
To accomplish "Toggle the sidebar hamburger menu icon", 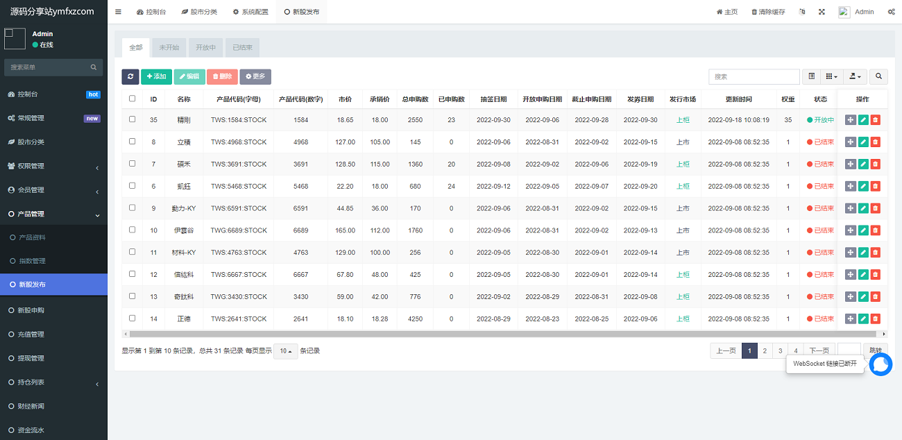I will 118,12.
